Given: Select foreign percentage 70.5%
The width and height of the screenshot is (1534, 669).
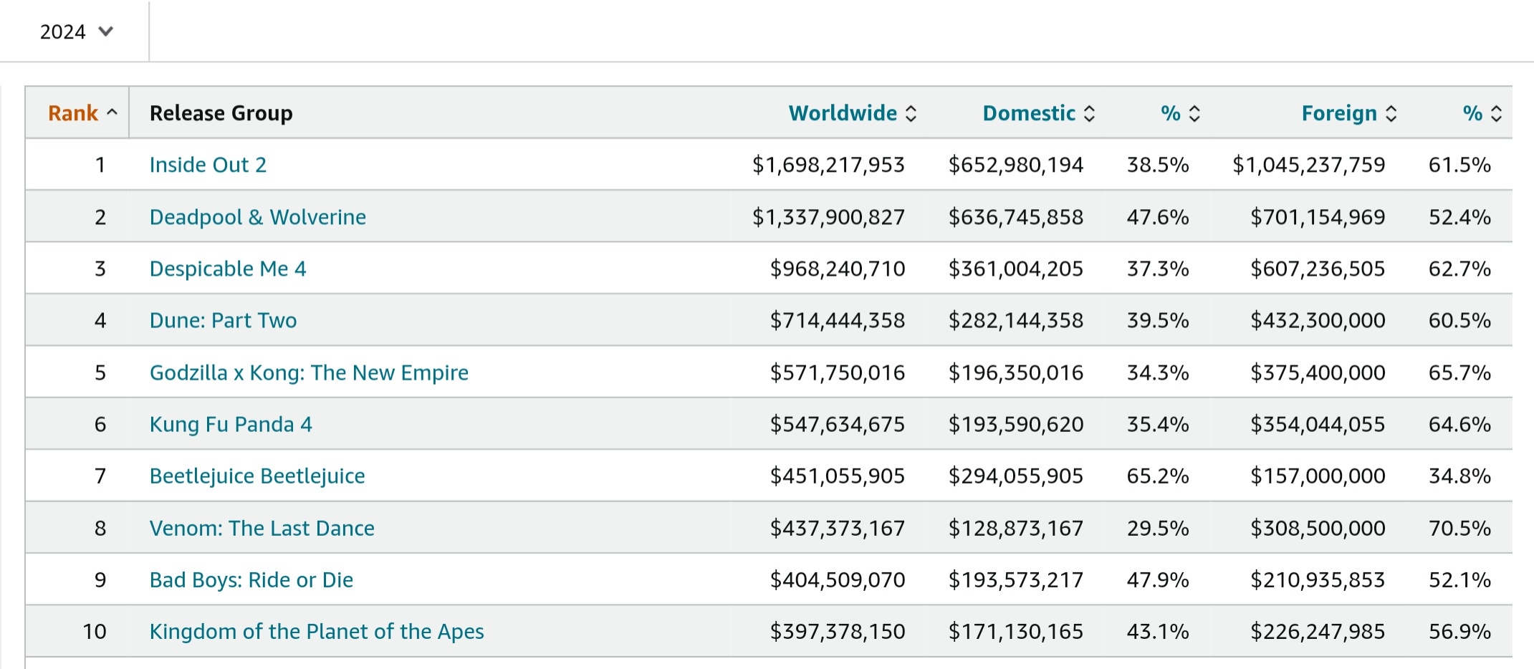Looking at the screenshot, I should [x=1459, y=528].
